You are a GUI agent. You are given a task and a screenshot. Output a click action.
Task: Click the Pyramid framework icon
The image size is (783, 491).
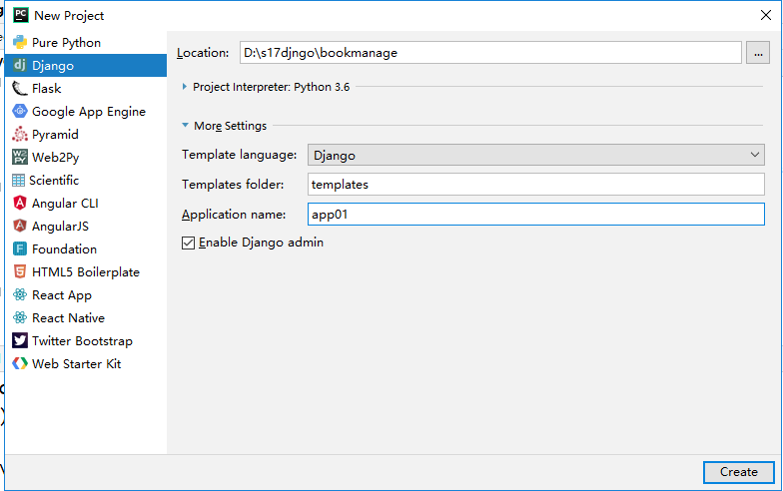(20, 134)
